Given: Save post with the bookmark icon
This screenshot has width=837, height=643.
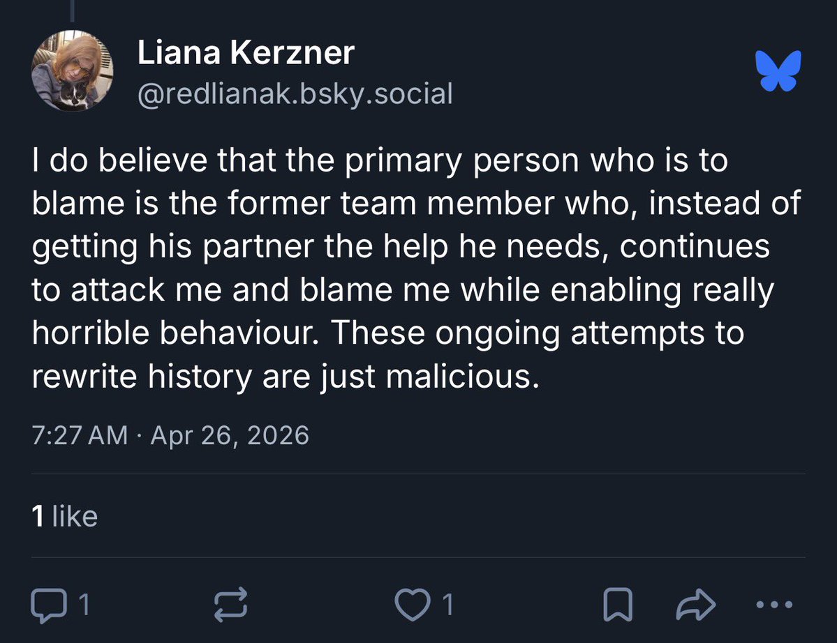Looking at the screenshot, I should 618,605.
